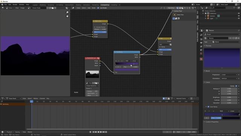
Task: Click the Blender logo icon in menu bar
Action: (x=2, y=5)
